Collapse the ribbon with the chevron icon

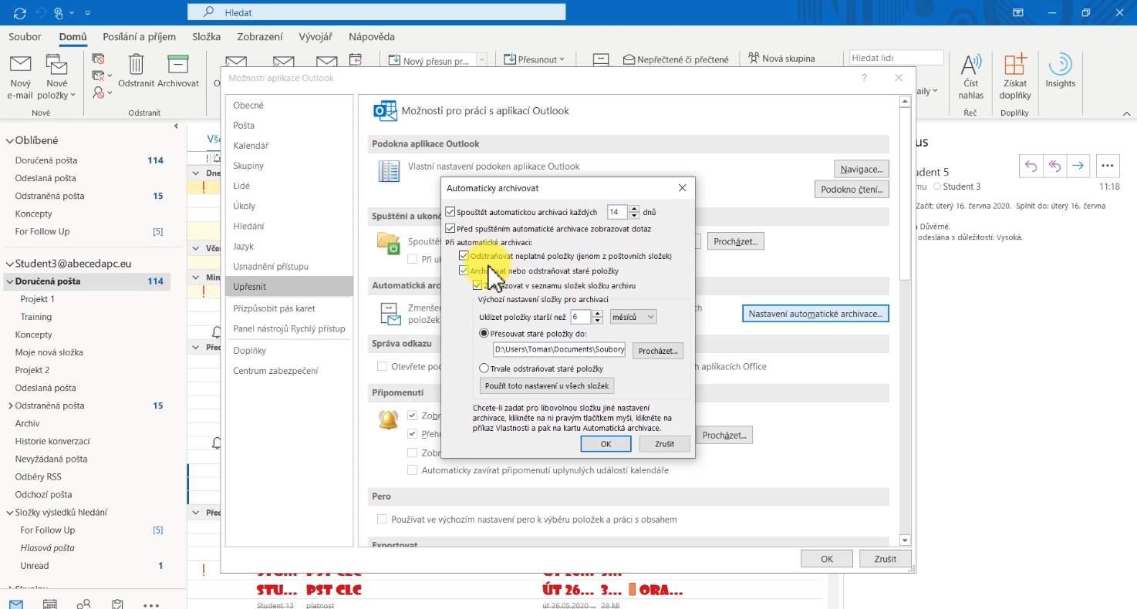(x=1127, y=113)
